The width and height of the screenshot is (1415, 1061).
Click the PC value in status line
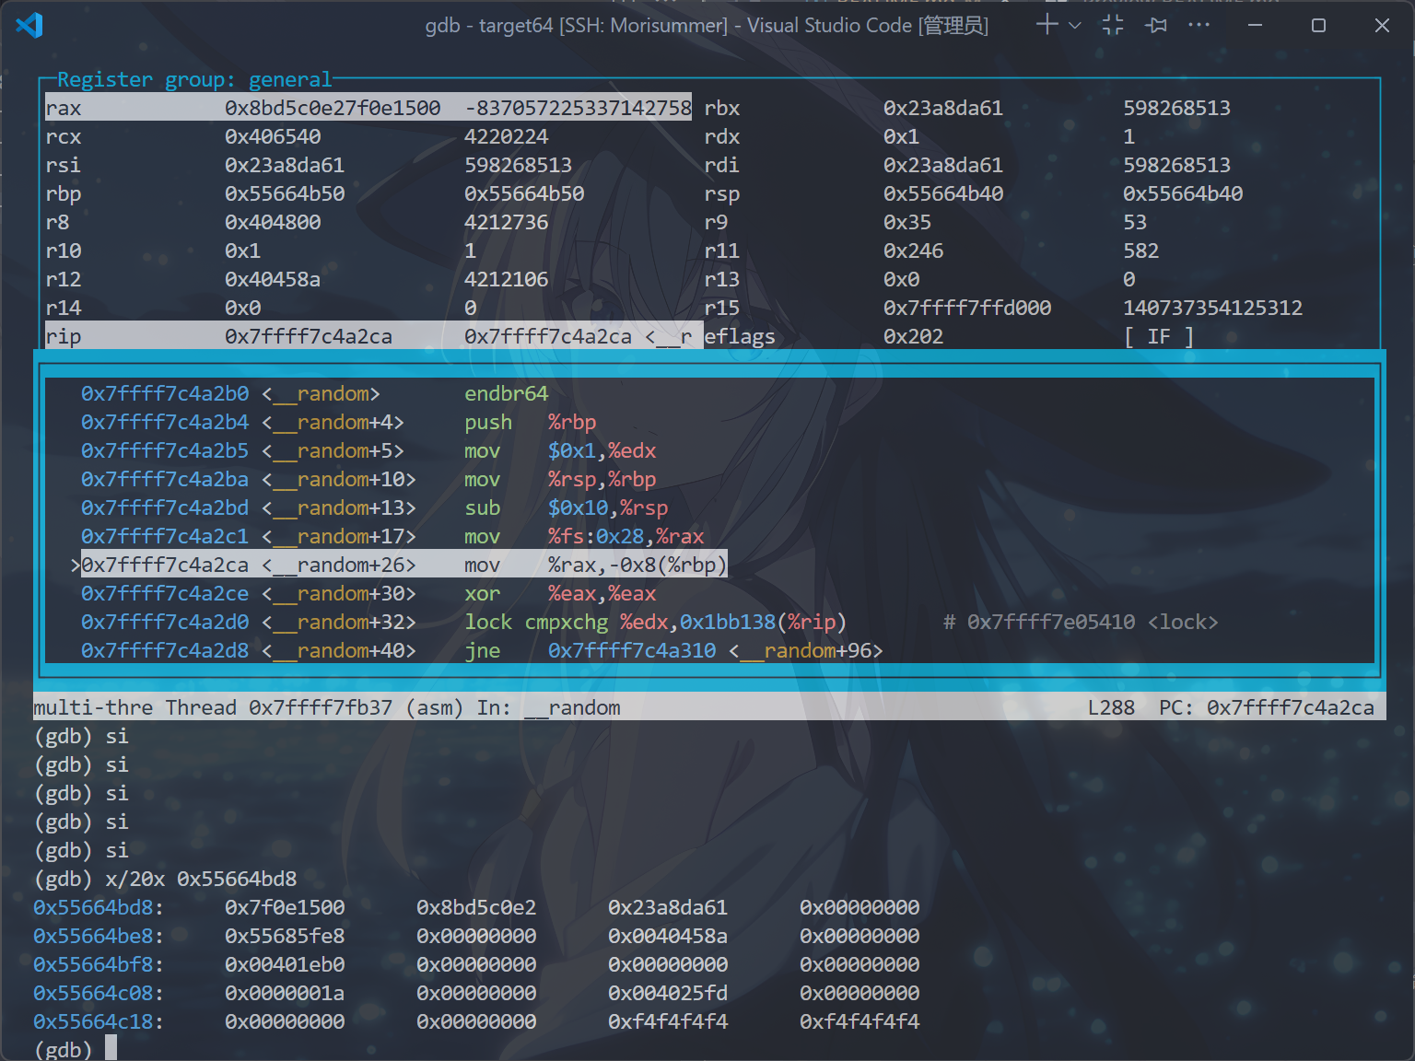1290,707
